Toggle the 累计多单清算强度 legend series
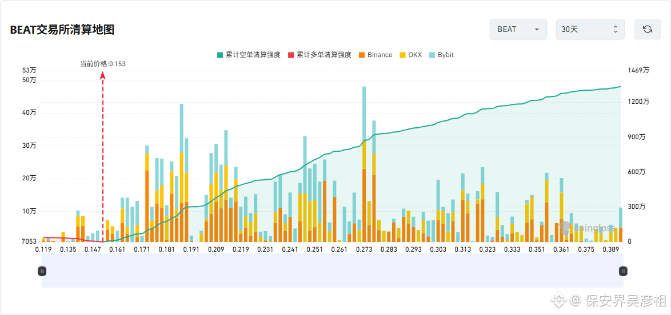This screenshot has height=315, width=671. (319, 55)
